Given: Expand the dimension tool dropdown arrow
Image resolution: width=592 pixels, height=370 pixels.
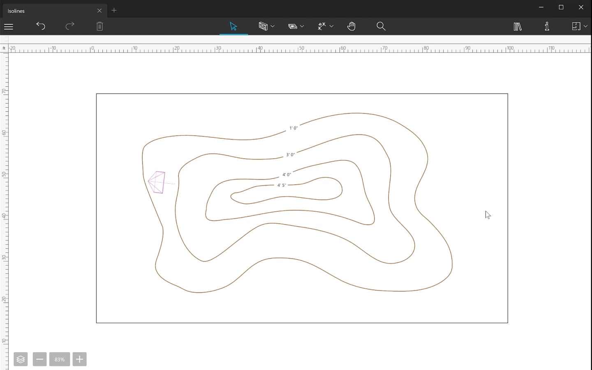Looking at the screenshot, I should [x=332, y=26].
